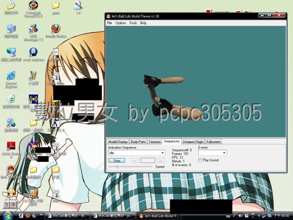Select the 資源回收筒 recycle bin icon
Viewport: 293px width, 220px height.
[11, 101]
